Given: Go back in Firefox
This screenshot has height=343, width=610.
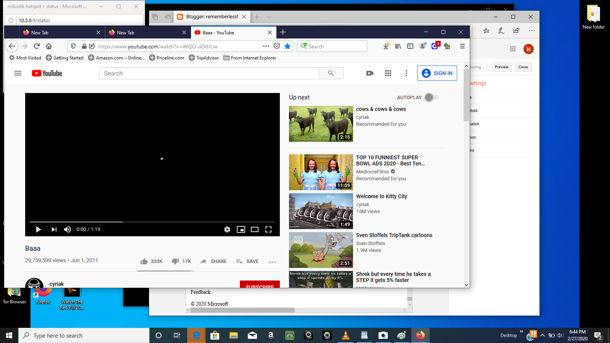Looking at the screenshot, I should 12,46.
